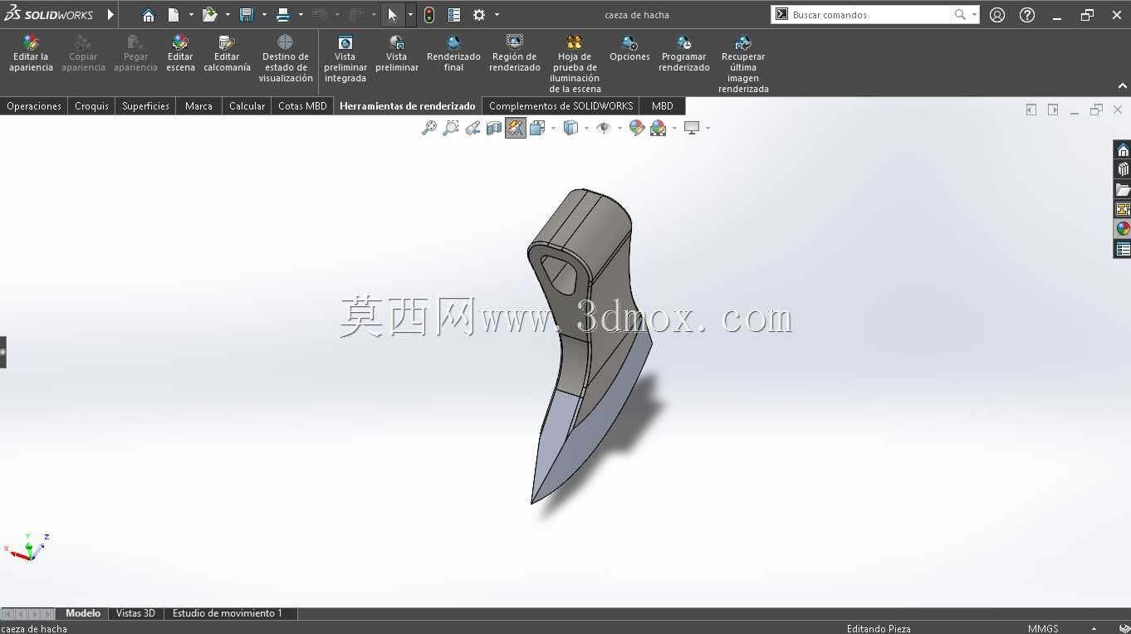Viewport: 1131px width, 634px height.
Task: Expand the dropdown arrow next to Open
Action: click(228, 15)
